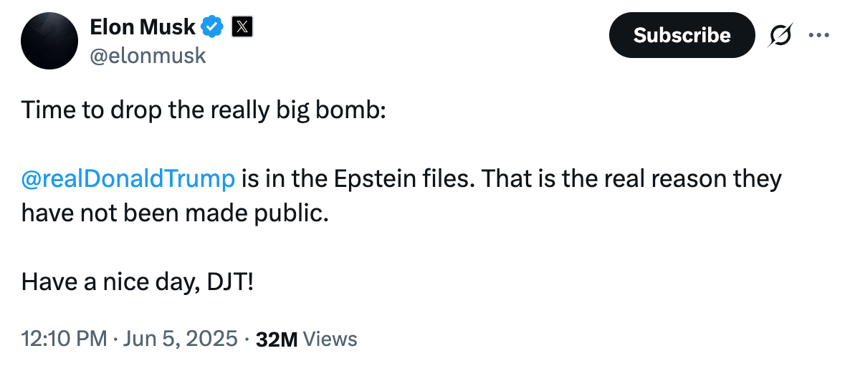Follow the @realDonaldTrump mention link
The width and height of the screenshot is (850, 371).
point(128,179)
